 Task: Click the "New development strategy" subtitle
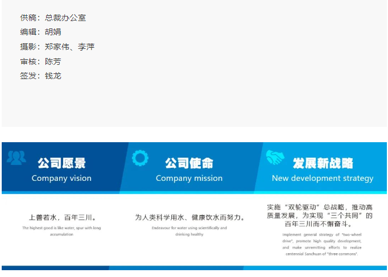pyautogui.click(x=323, y=178)
